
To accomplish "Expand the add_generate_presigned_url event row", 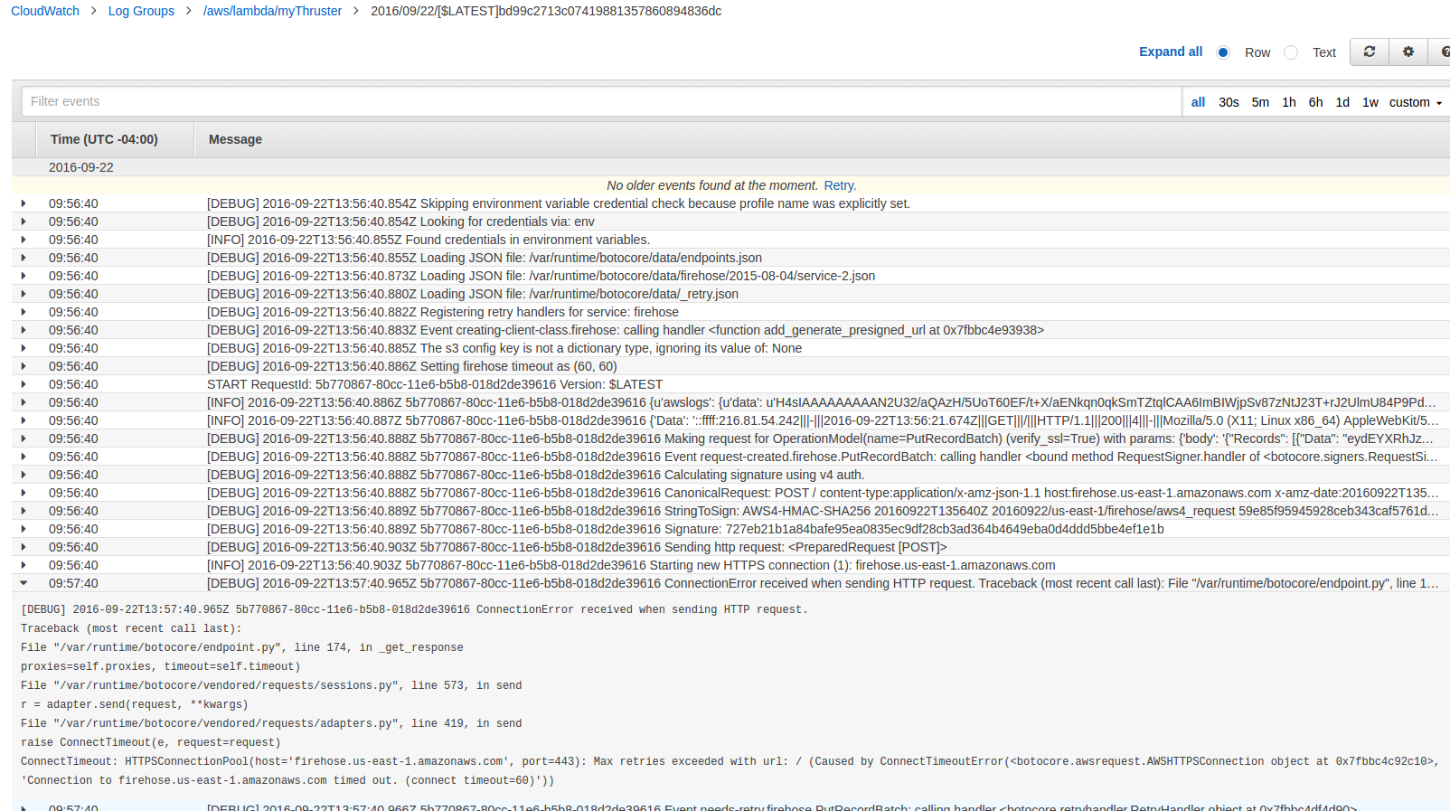I will click(24, 330).
